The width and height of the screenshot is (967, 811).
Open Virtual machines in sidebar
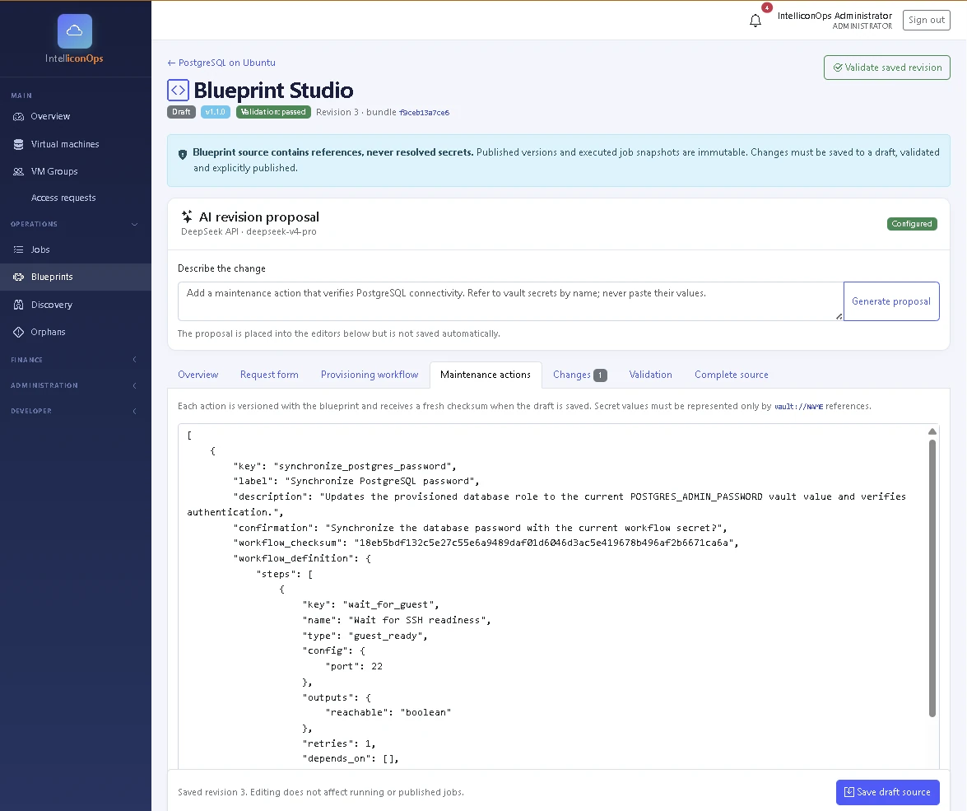click(x=65, y=144)
